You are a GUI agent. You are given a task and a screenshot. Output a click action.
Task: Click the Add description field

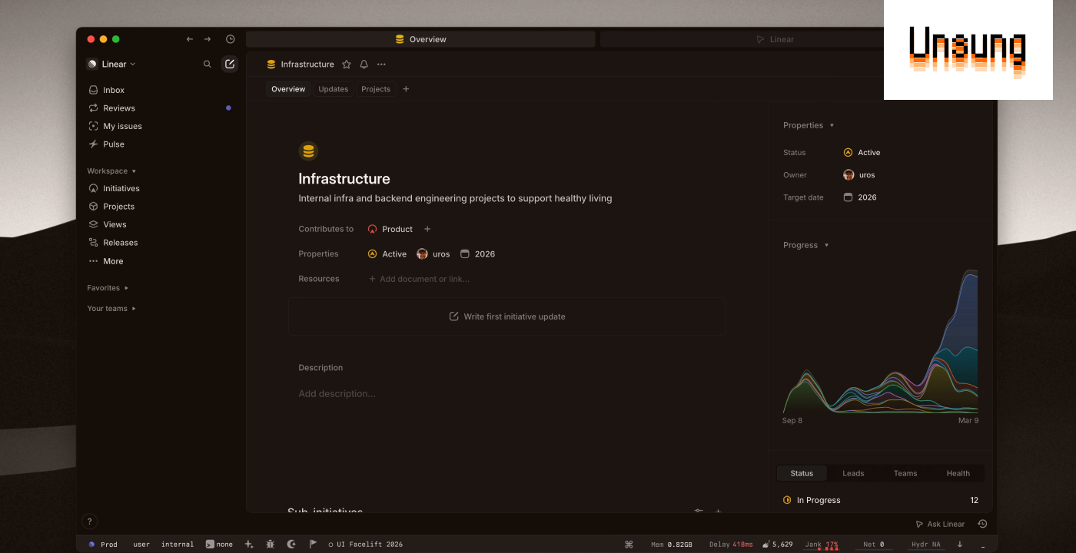coord(337,393)
